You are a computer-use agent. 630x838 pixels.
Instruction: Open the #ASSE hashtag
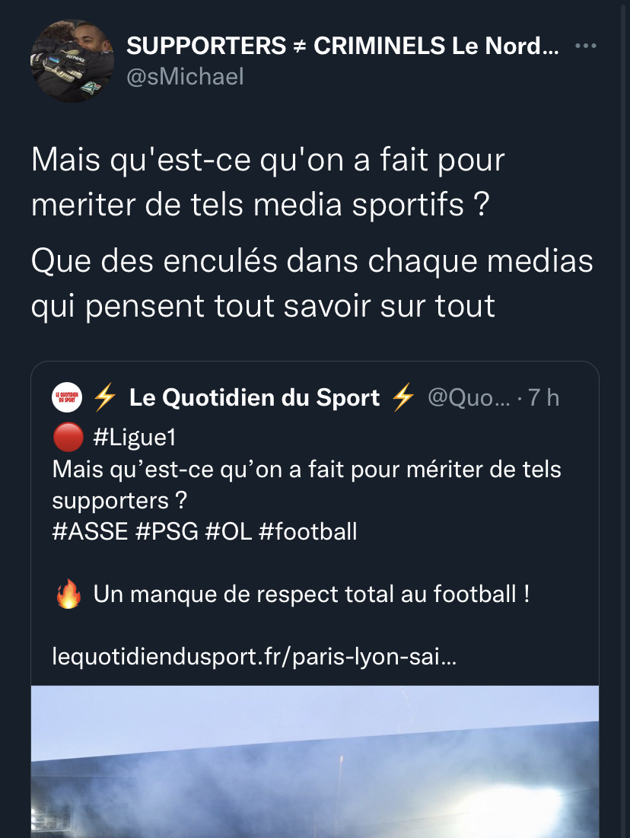(x=90, y=531)
